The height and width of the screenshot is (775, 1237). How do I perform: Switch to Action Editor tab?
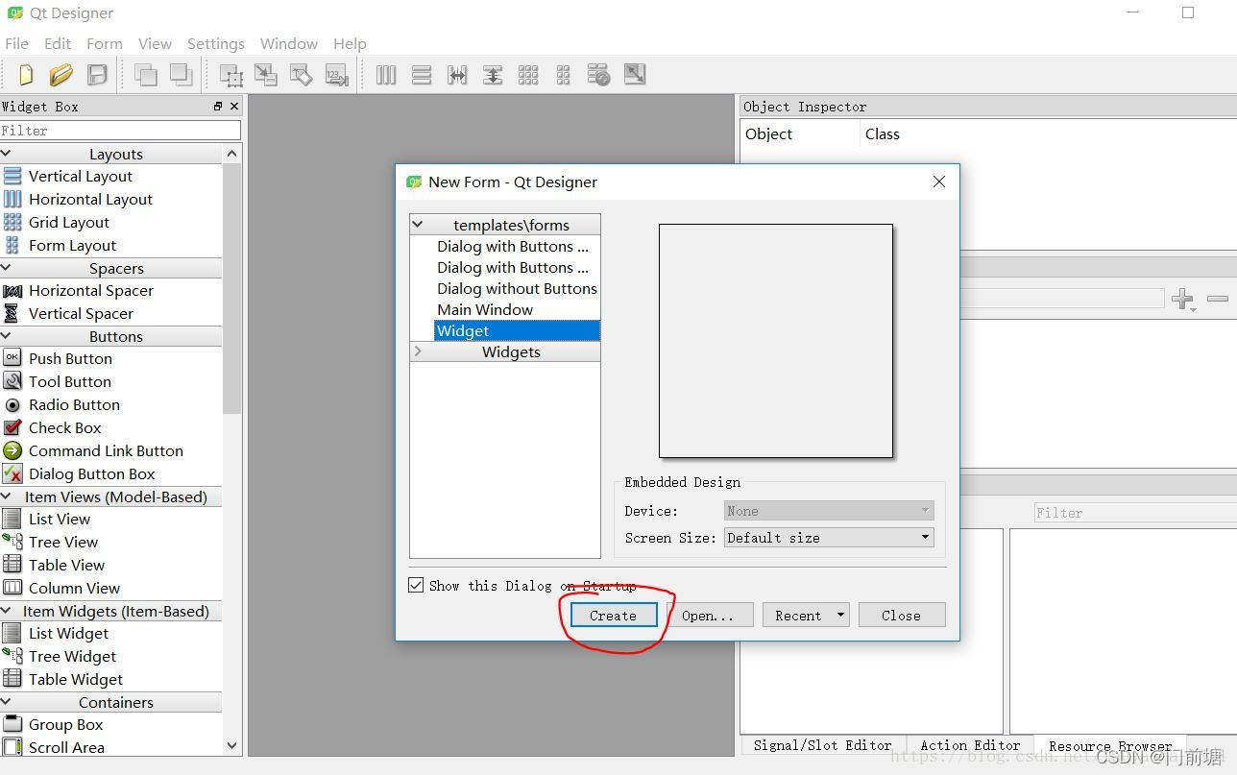click(x=970, y=745)
